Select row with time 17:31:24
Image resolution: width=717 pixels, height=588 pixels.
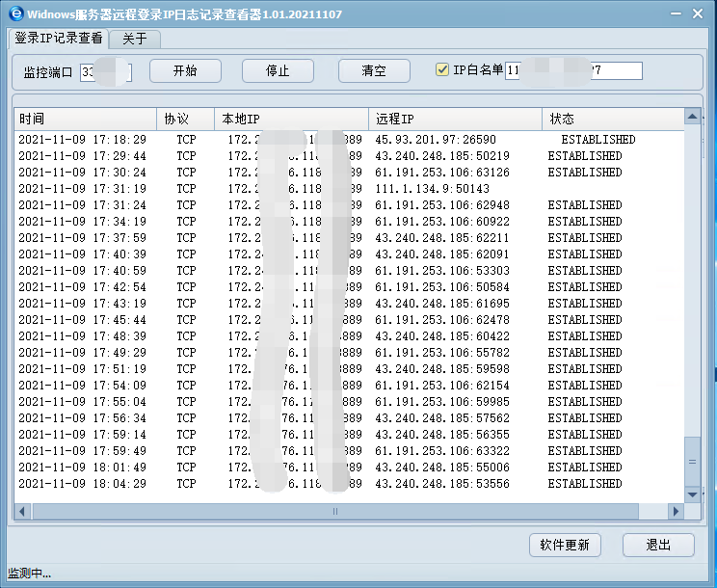350,205
